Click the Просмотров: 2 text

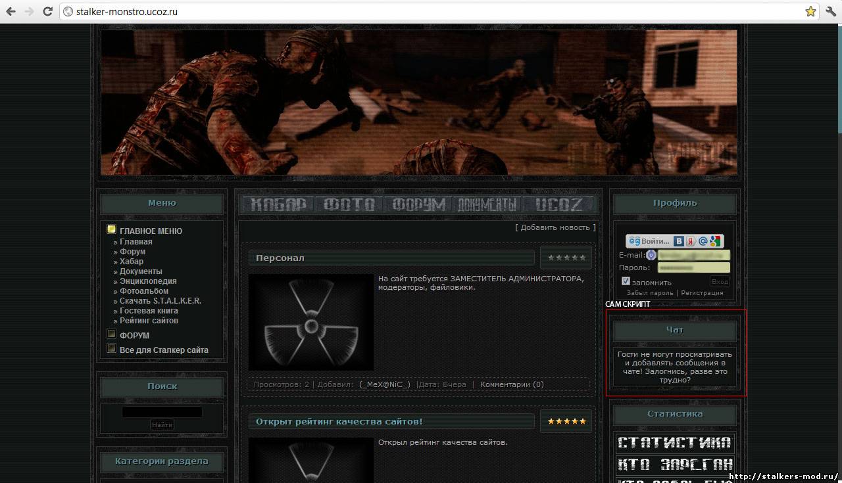(282, 384)
